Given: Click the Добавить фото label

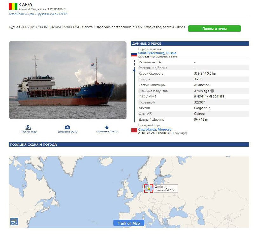Looking at the screenshot, I should point(68,131).
